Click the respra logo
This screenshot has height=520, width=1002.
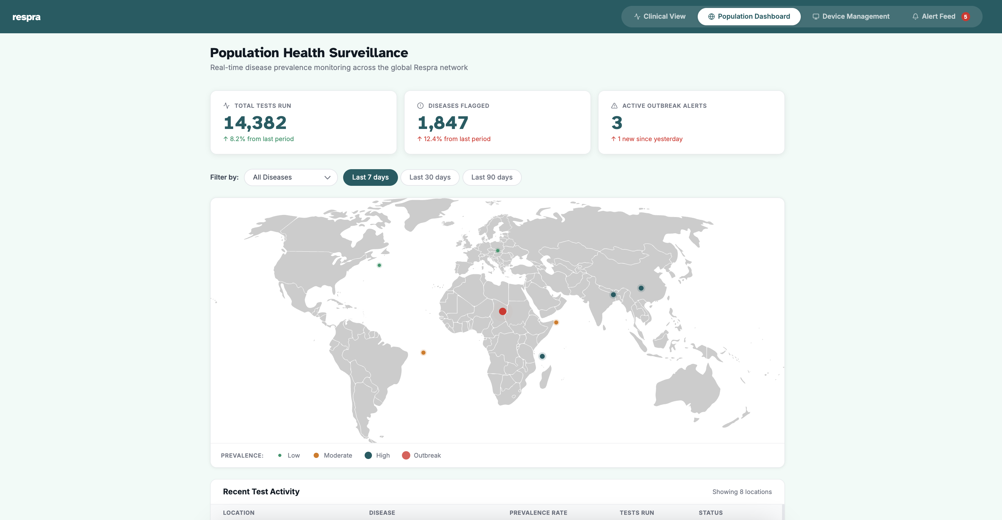point(26,17)
